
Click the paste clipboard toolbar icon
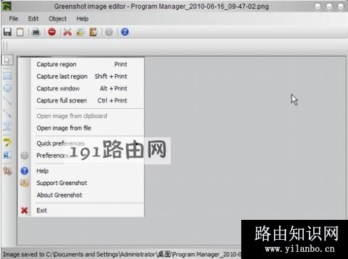click(93, 32)
